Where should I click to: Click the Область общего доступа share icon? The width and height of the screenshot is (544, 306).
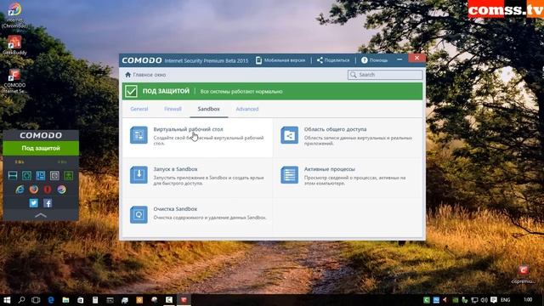[x=289, y=135]
